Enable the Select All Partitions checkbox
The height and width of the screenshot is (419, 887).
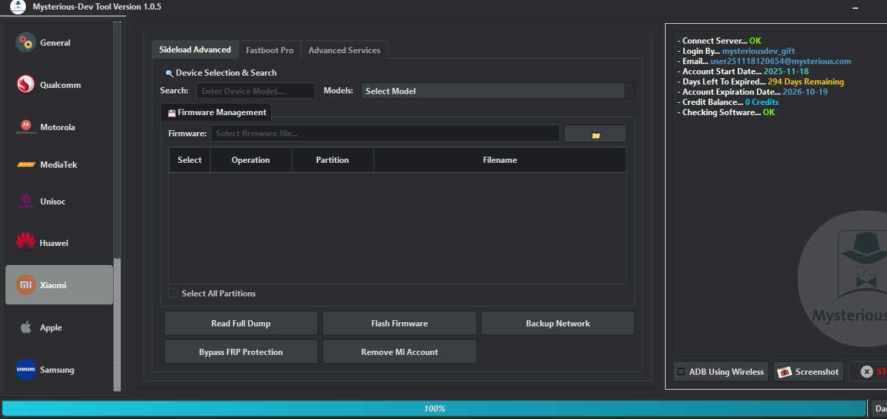coord(173,293)
